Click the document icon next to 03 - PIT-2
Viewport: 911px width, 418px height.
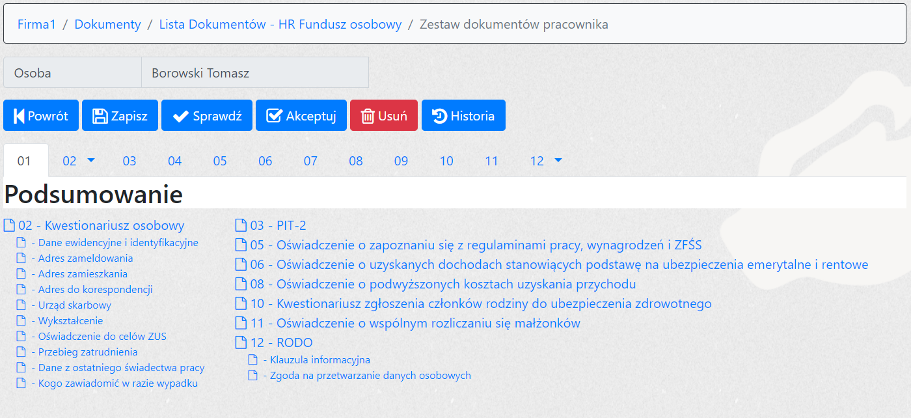(x=240, y=226)
